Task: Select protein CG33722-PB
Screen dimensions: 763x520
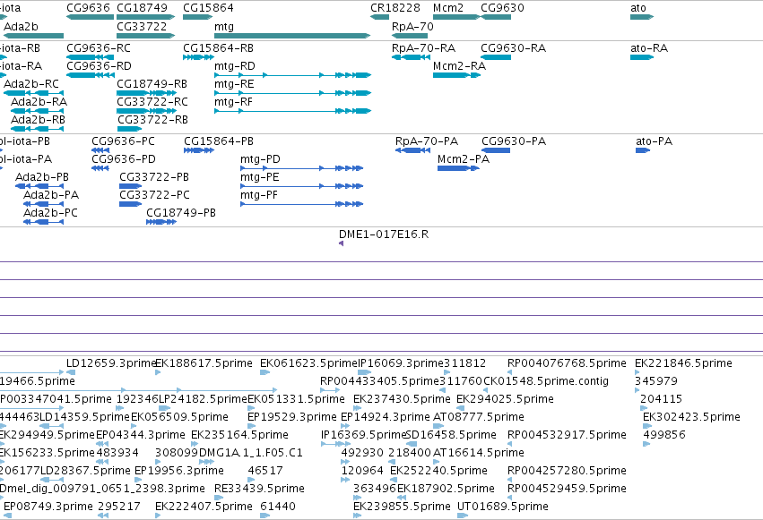Action: click(130, 186)
